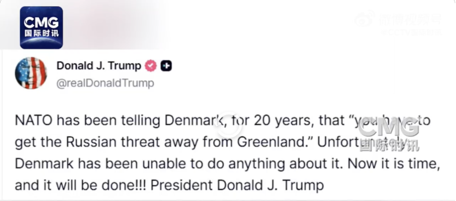Click the faint @CCTV account watermark text
456x201 pixels.
pos(411,32)
